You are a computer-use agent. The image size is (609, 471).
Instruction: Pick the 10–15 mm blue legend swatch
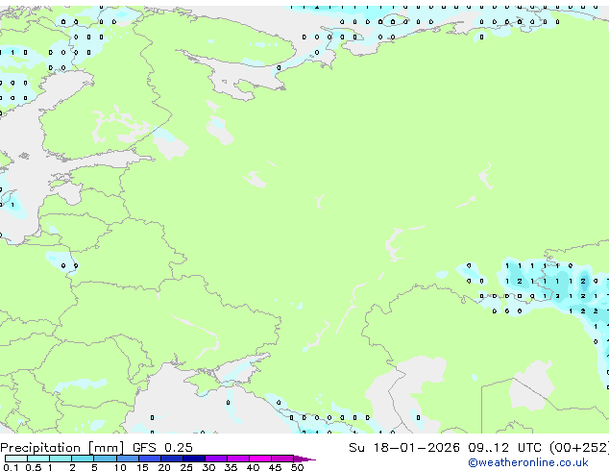pyautogui.click(x=128, y=459)
